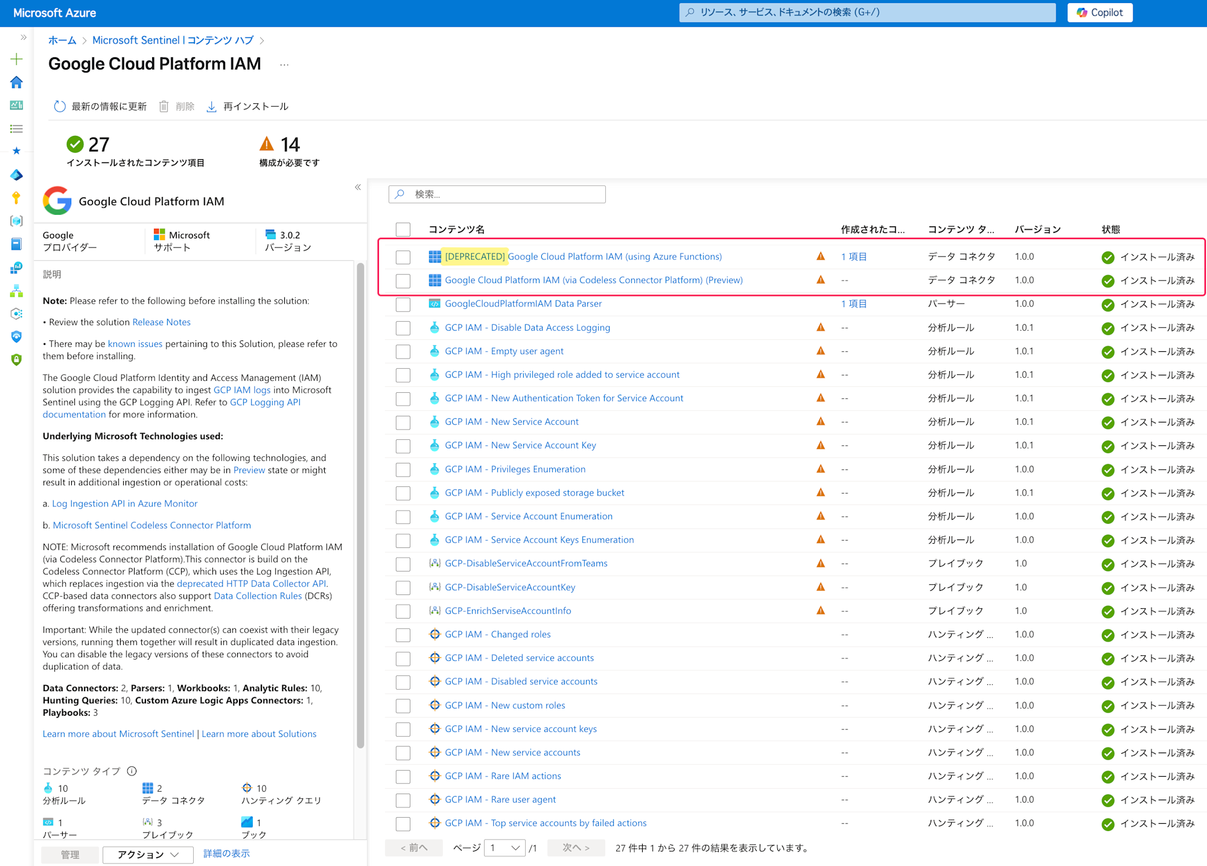Click the 管理 button
The height and width of the screenshot is (866, 1207).
click(70, 855)
